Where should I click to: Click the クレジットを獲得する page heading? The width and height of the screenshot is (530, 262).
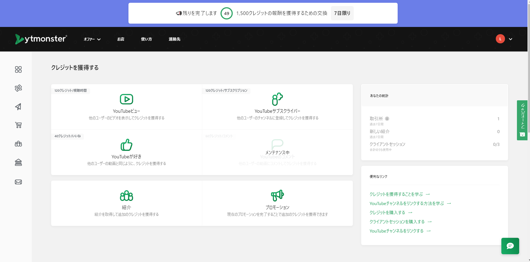click(75, 68)
